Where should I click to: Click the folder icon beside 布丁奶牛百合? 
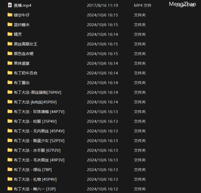point(10,73)
